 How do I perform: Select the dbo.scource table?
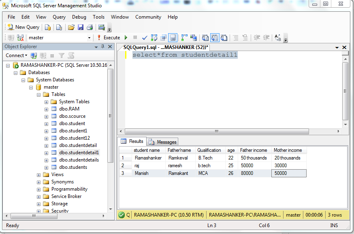72,116
